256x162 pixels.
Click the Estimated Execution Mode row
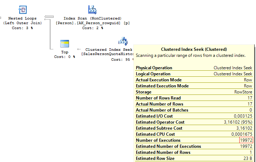click(194, 86)
